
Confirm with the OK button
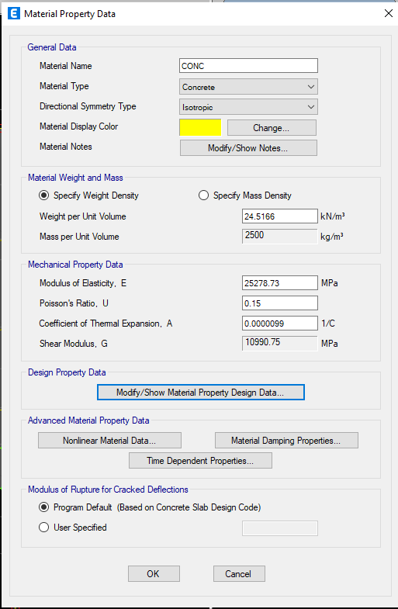(x=154, y=573)
